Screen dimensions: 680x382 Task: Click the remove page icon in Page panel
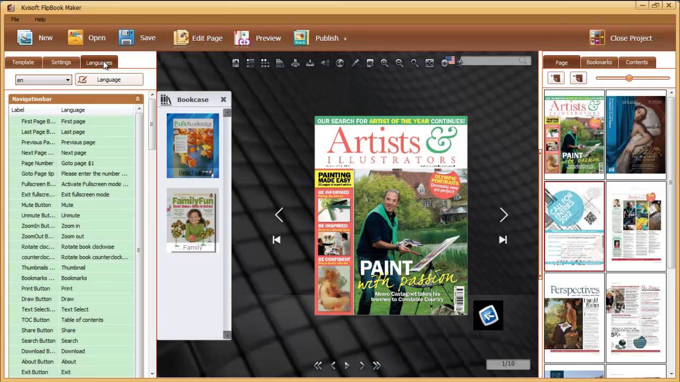(578, 79)
